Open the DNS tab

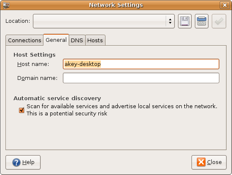pos(77,40)
